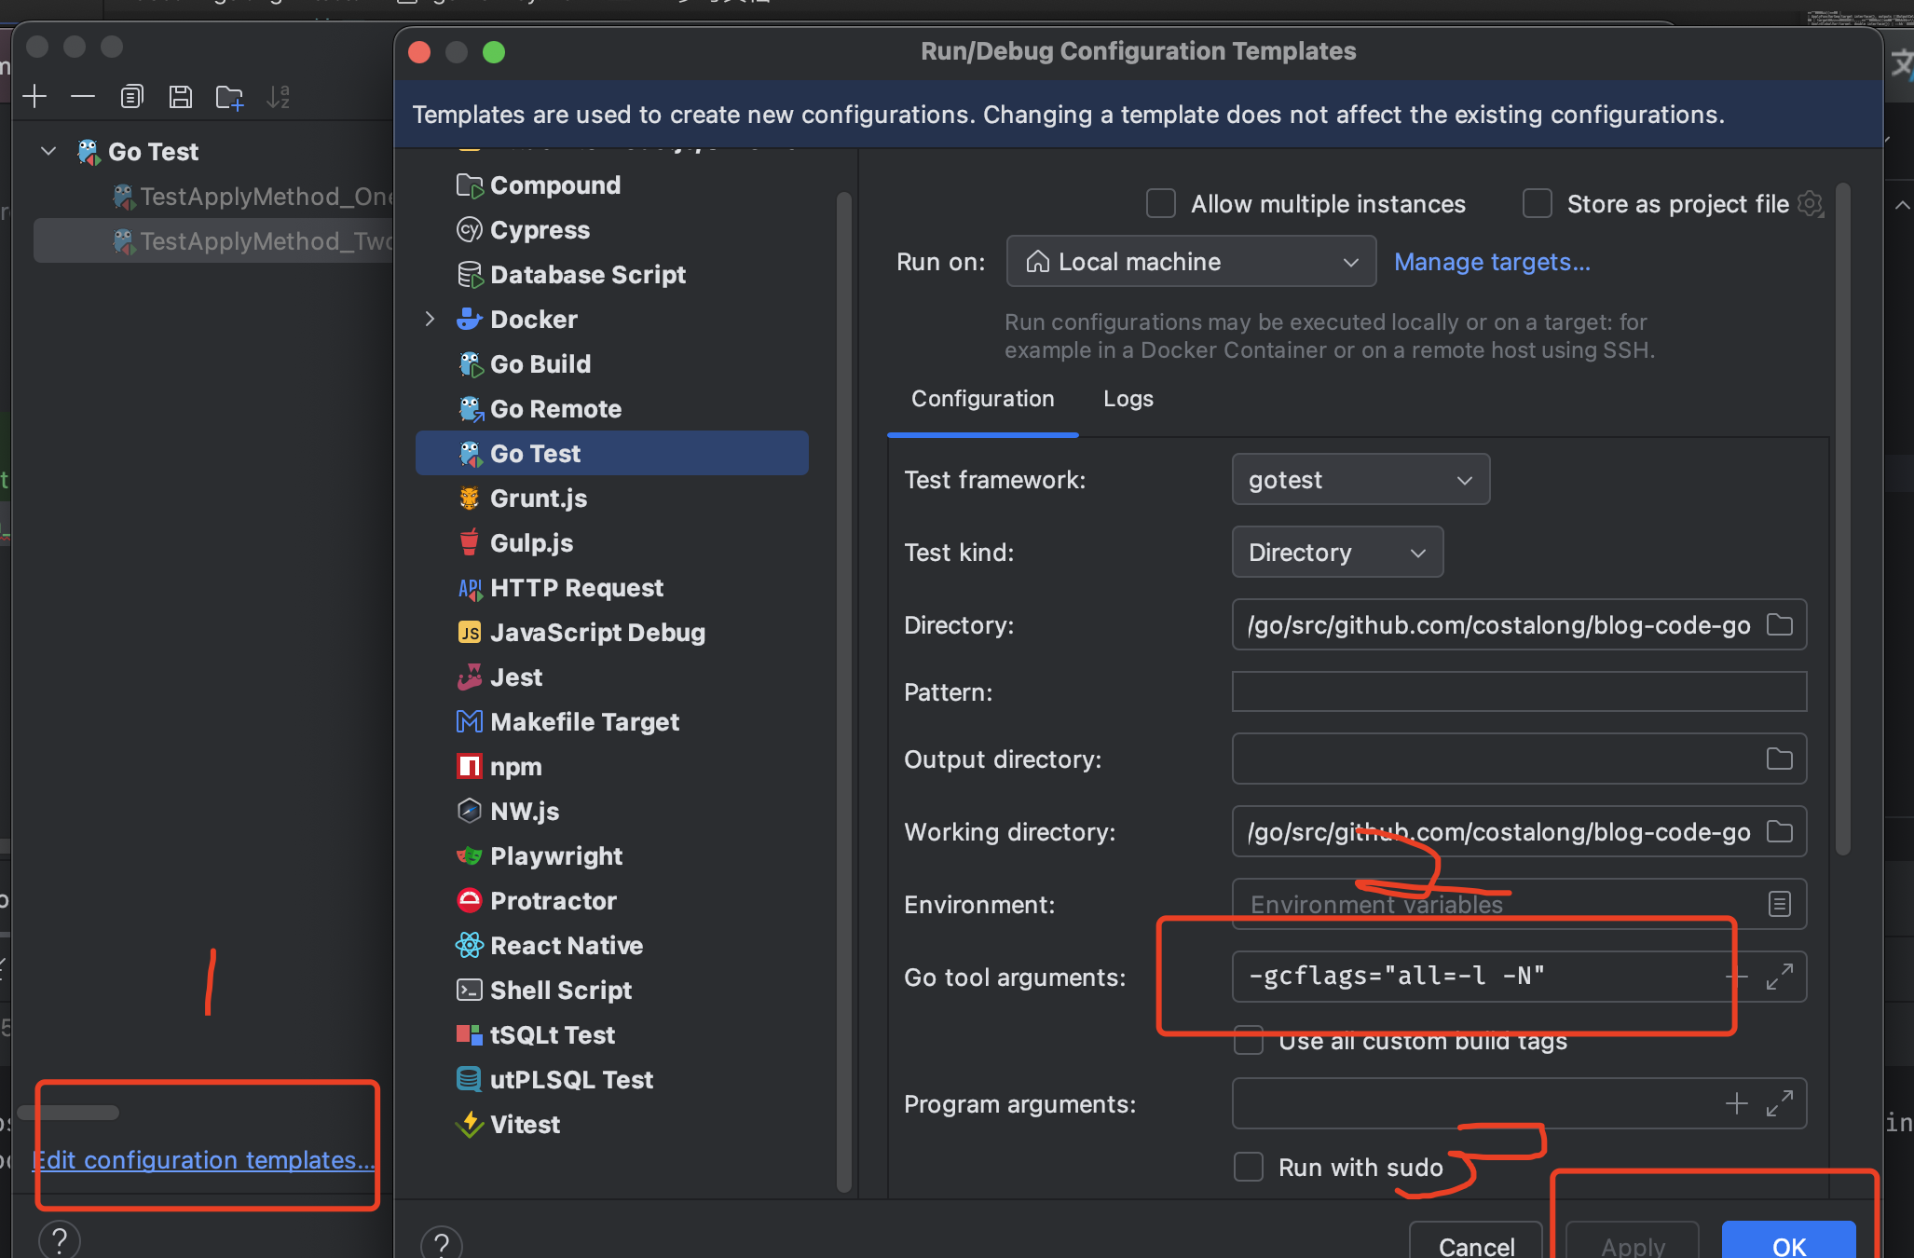
Task: Check Store as project file
Action: pyautogui.click(x=1538, y=204)
